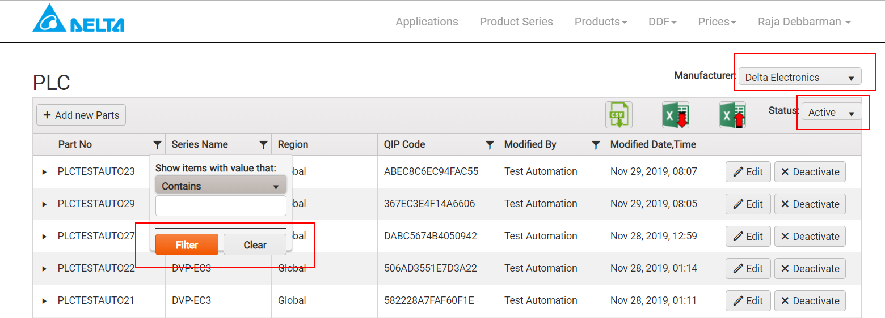
Task: Click the filter value text field
Action: tap(221, 206)
